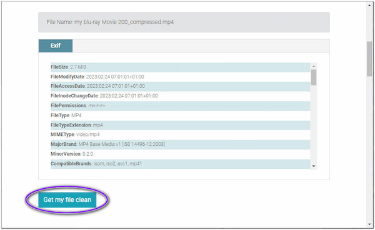
Task: Select the File Name field box
Action: (184, 22)
